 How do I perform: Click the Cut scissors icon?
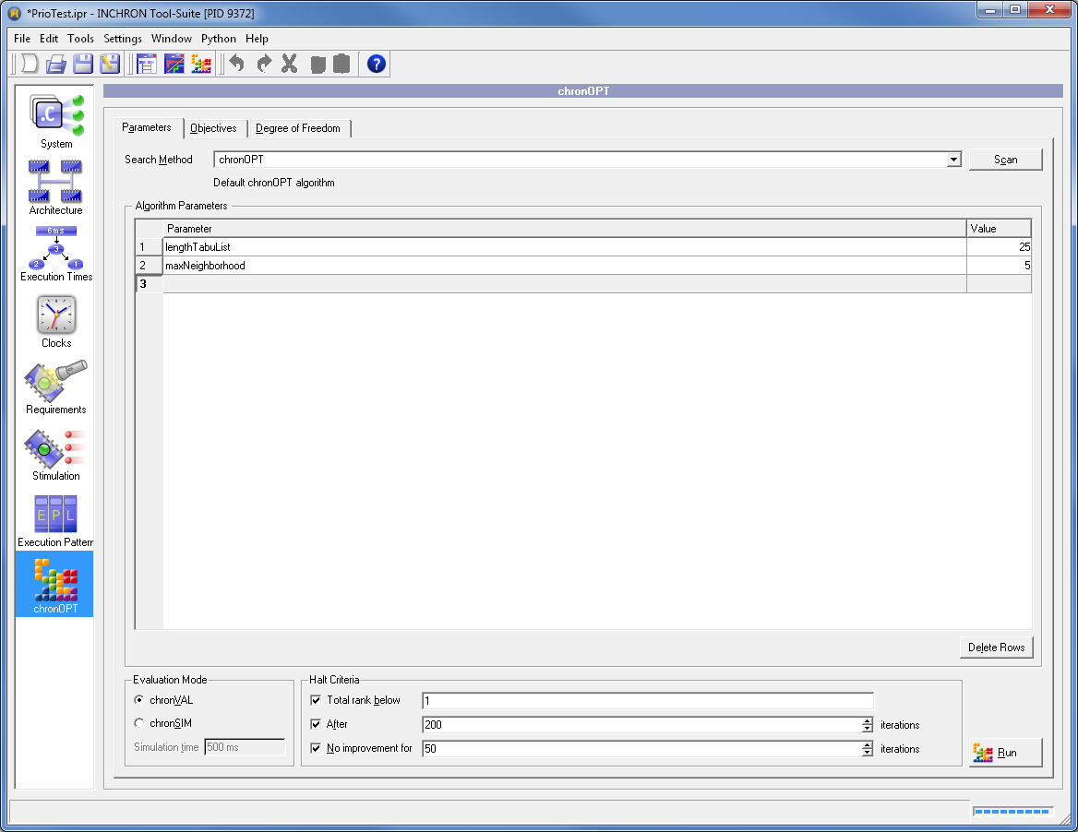tap(290, 64)
